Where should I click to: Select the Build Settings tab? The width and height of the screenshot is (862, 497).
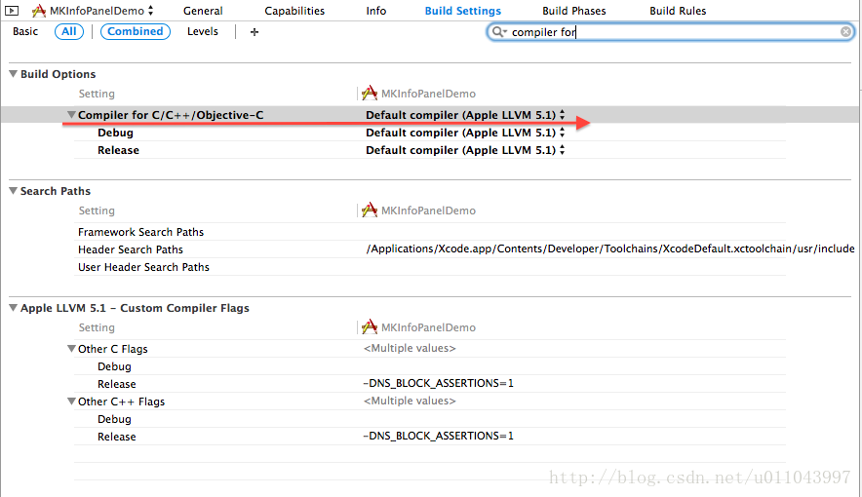tap(463, 11)
